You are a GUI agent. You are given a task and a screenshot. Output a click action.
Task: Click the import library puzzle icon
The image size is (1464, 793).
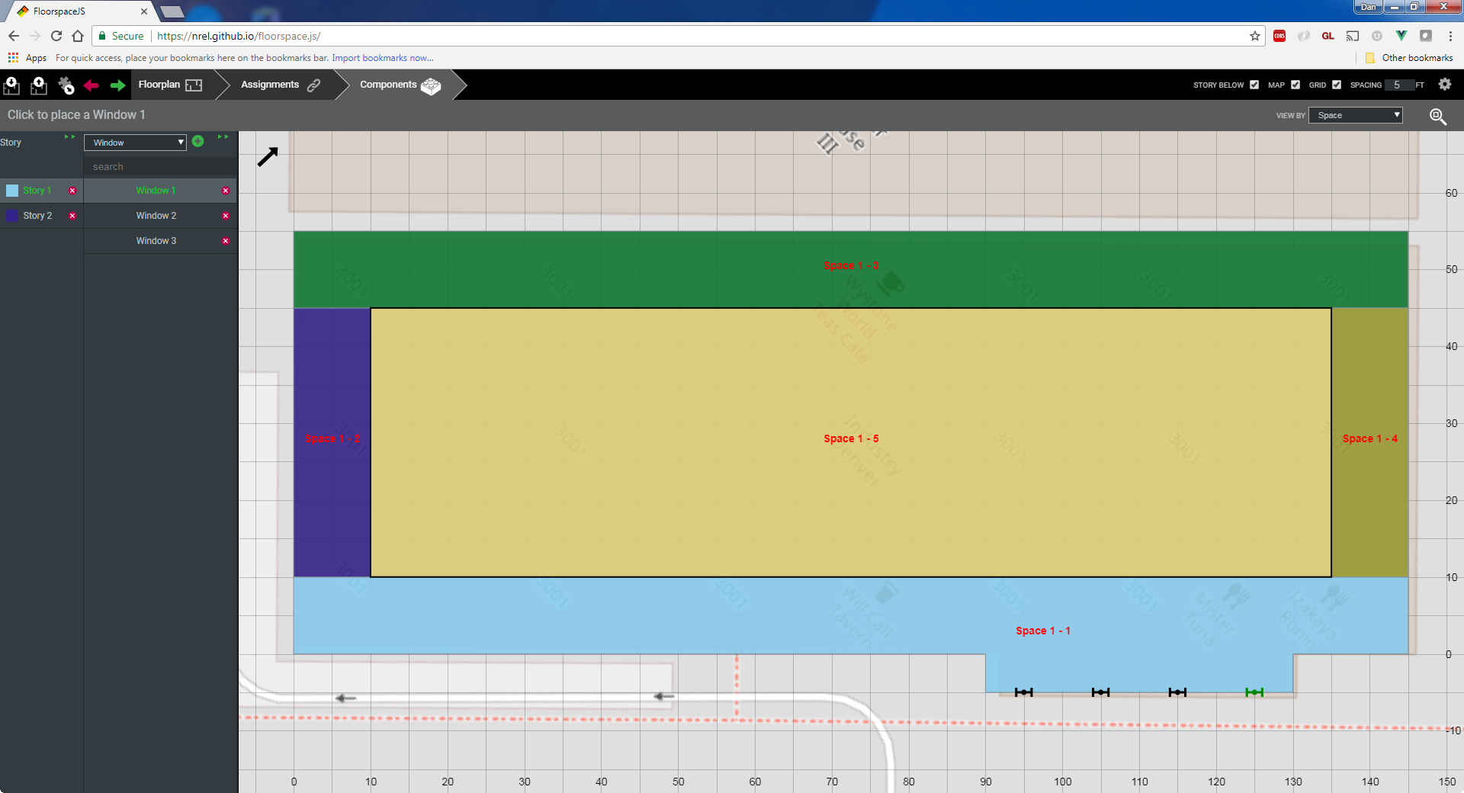coord(66,85)
